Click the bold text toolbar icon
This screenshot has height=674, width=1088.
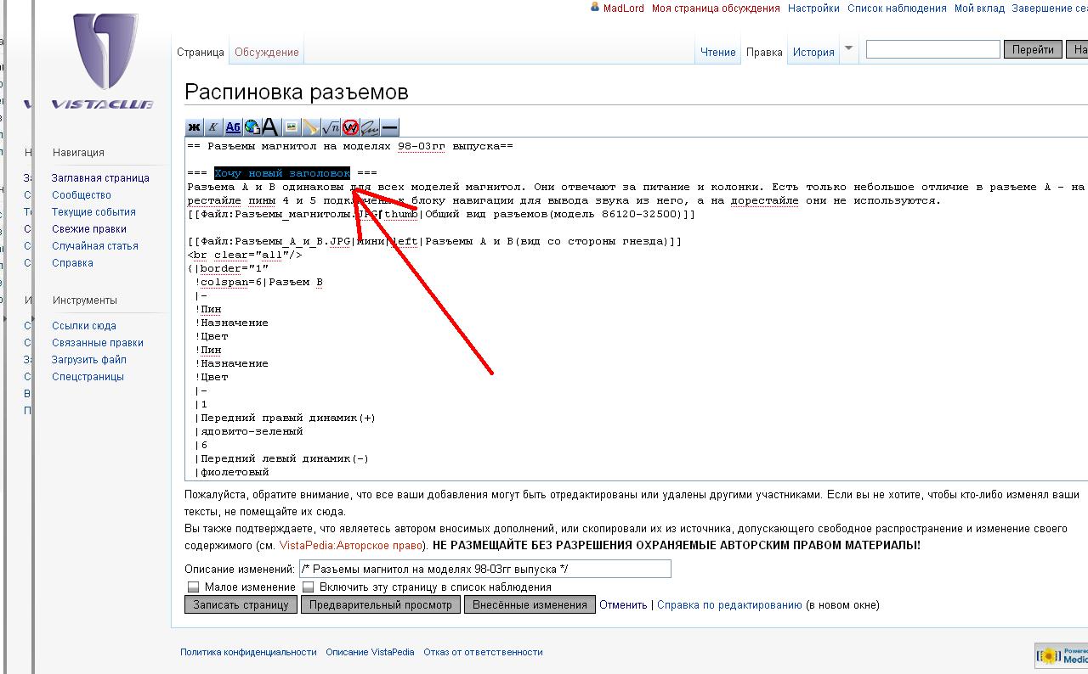click(194, 127)
